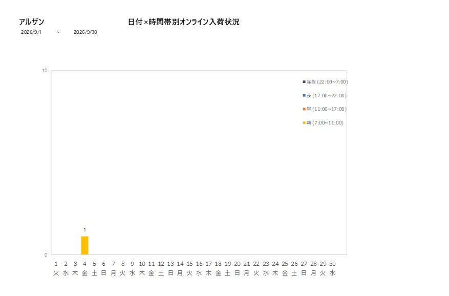This screenshot has width=449, height=296.
Task: Click the x-axis date label 15
Action: tap(189, 264)
